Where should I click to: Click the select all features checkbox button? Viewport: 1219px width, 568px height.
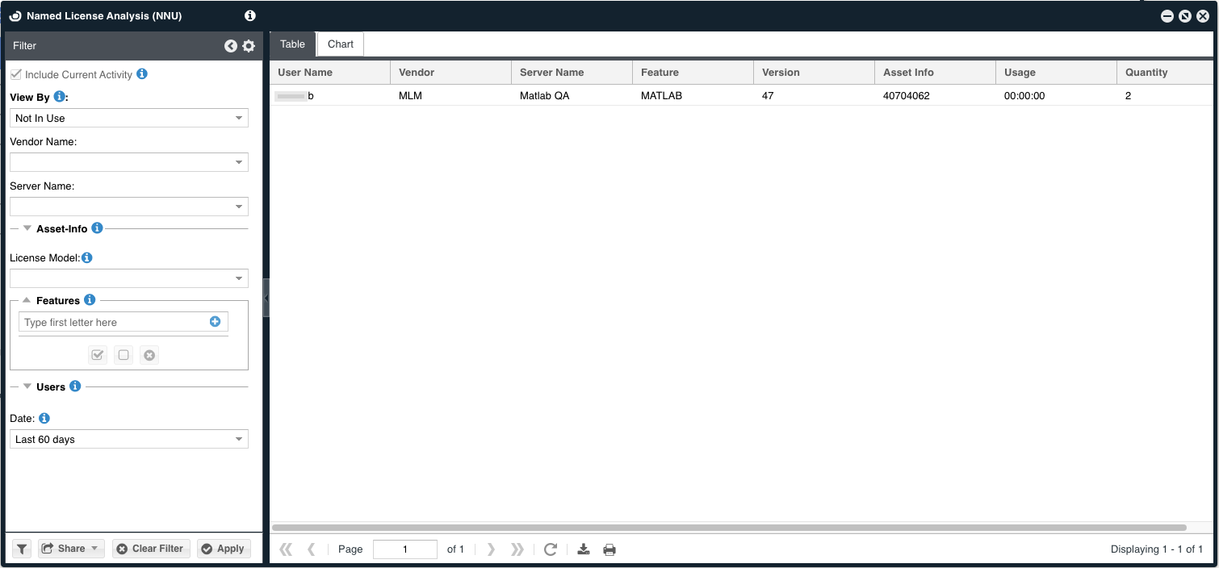tap(98, 355)
